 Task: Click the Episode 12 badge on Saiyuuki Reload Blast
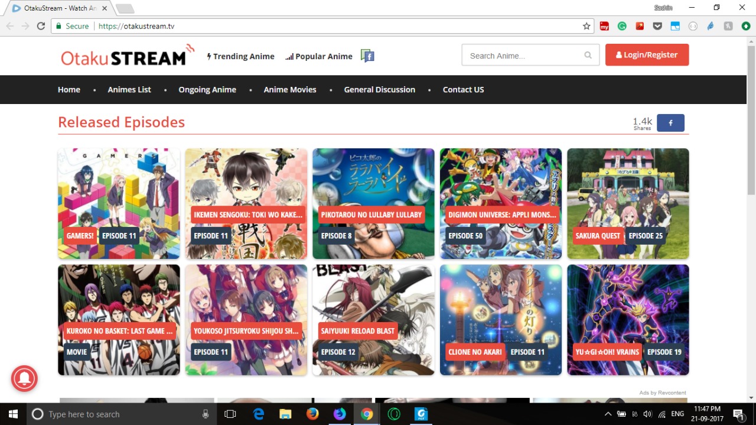pos(338,352)
